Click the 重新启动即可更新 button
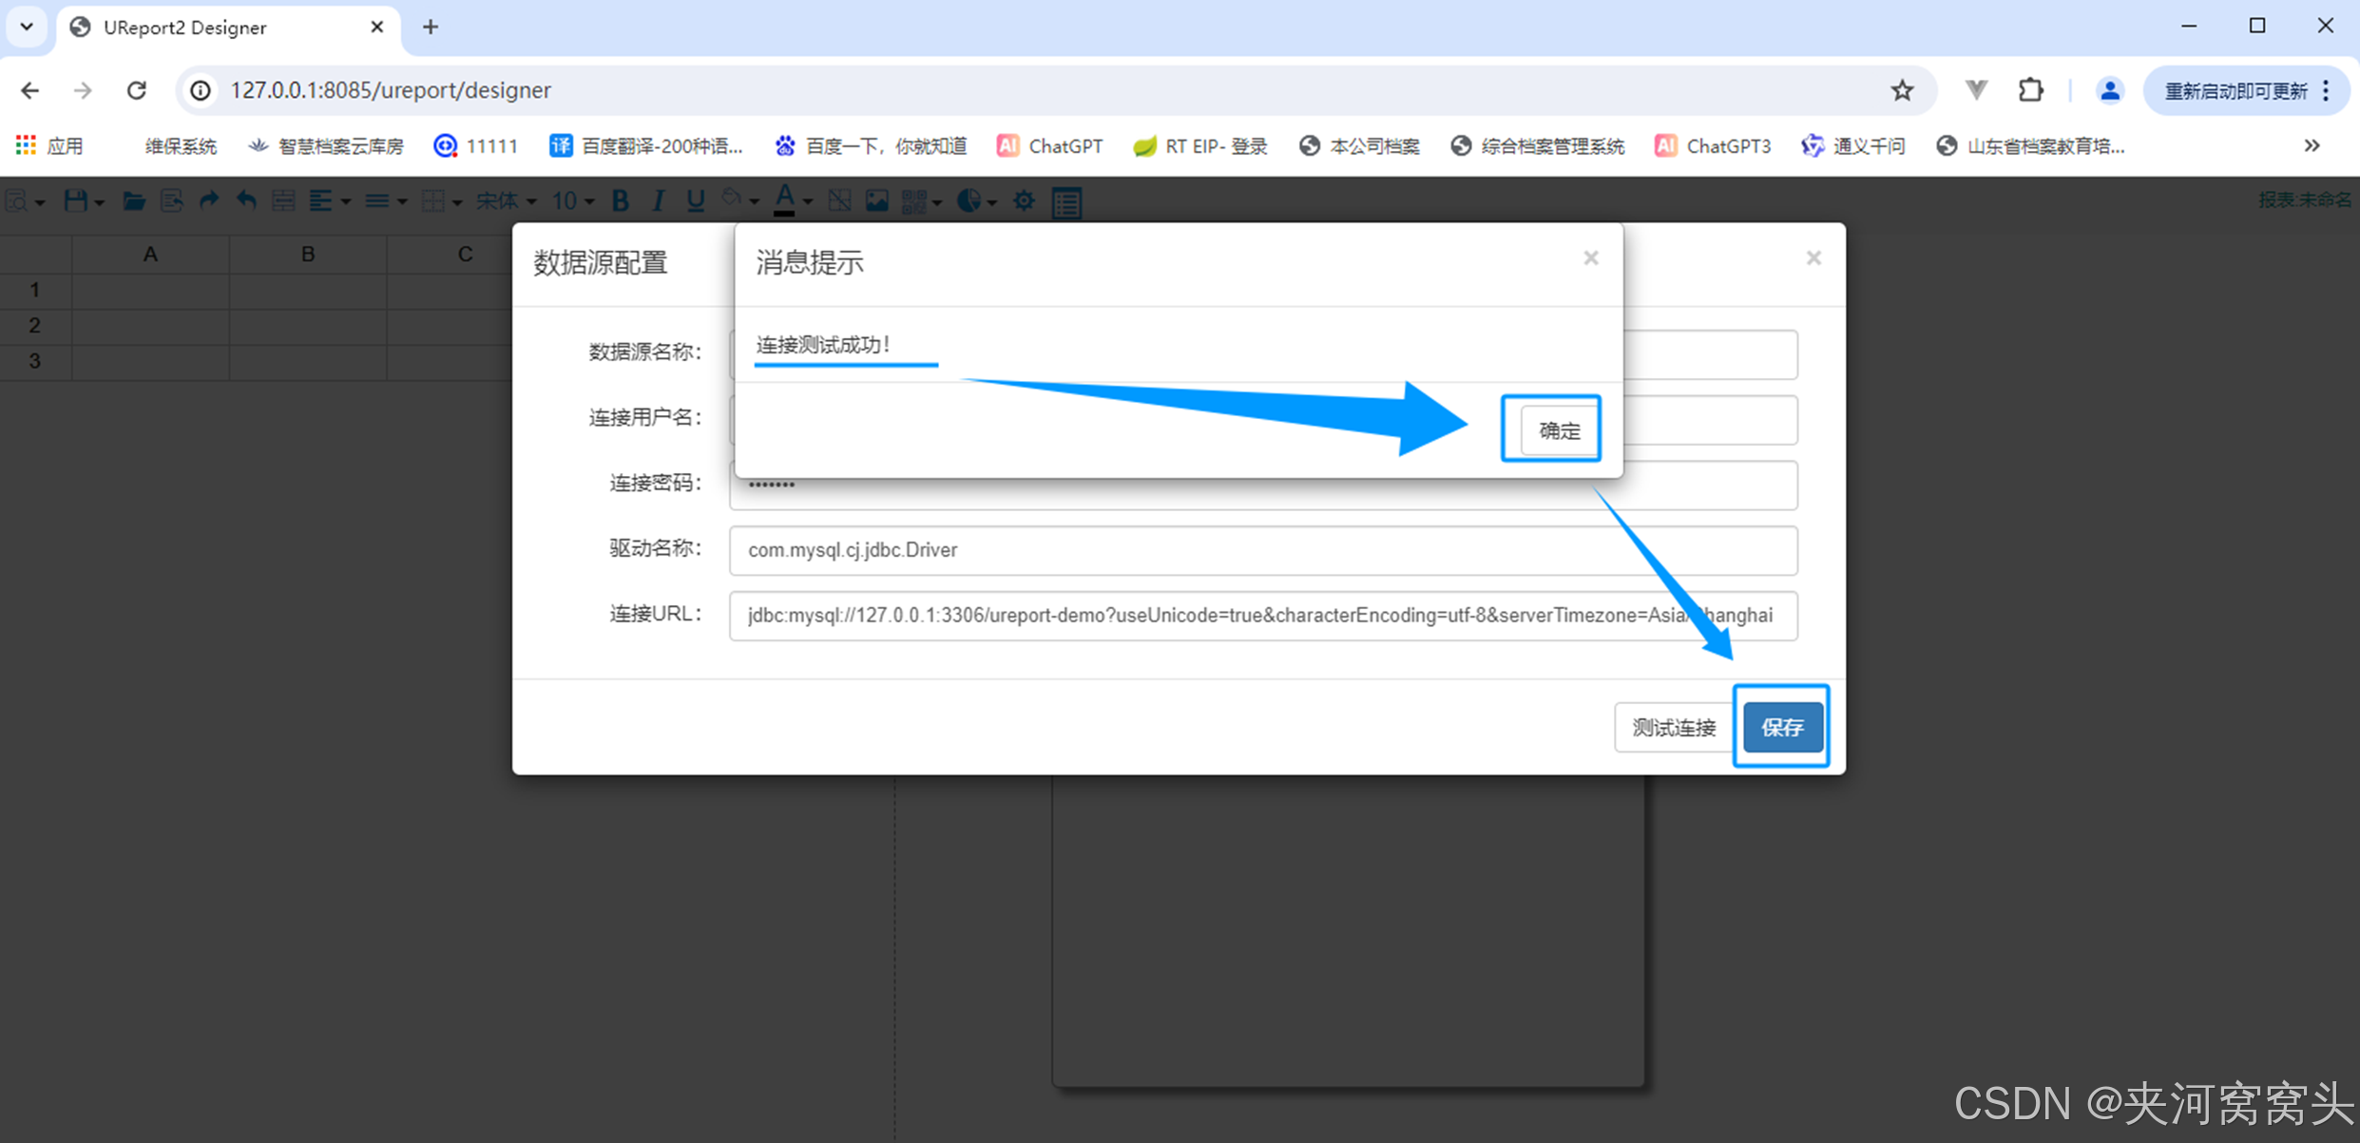Image resolution: width=2360 pixels, height=1143 pixels. [x=2235, y=90]
